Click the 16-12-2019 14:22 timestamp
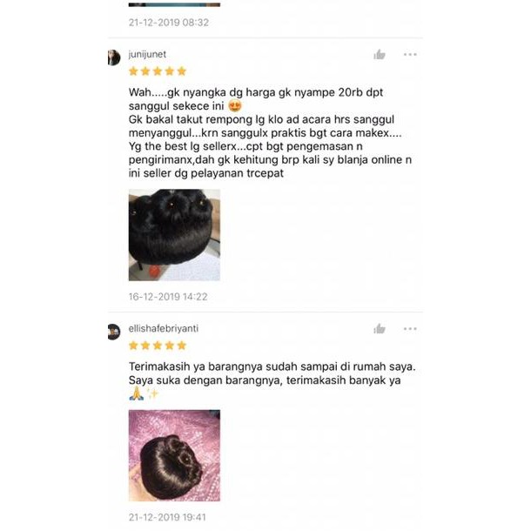 click(x=168, y=297)
